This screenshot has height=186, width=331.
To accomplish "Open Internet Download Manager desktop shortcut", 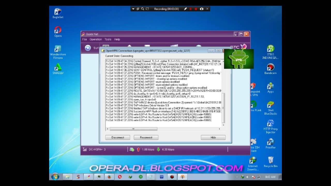I will (x=253, y=164).
